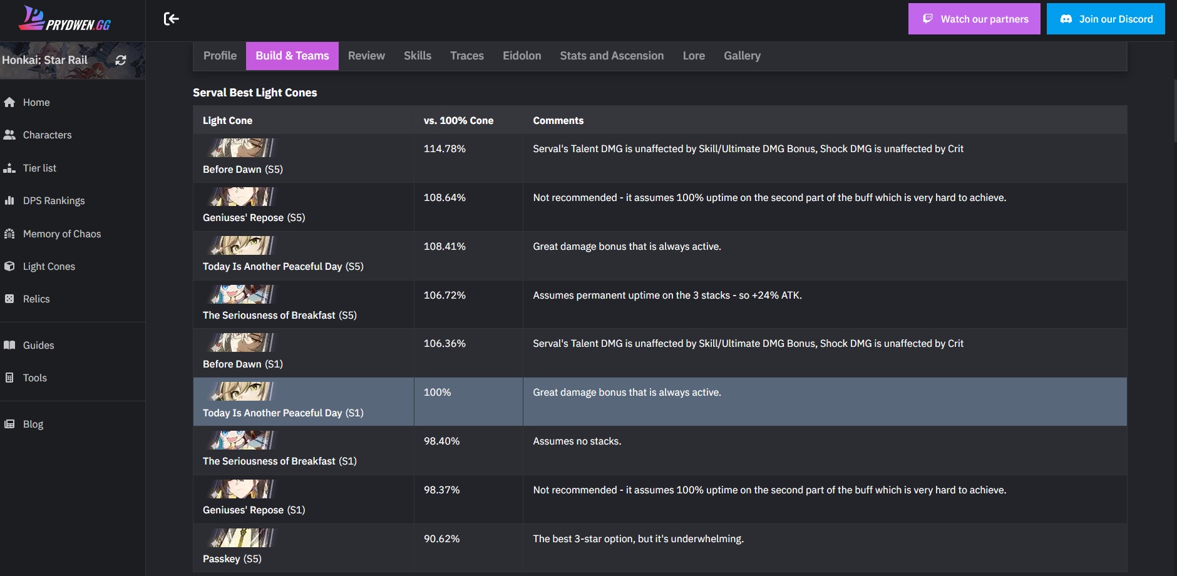Click the Home icon in sidebar

coord(9,102)
